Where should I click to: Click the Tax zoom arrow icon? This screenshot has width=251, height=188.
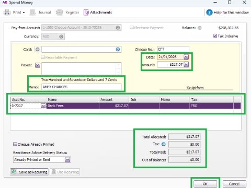(x=164, y=144)
